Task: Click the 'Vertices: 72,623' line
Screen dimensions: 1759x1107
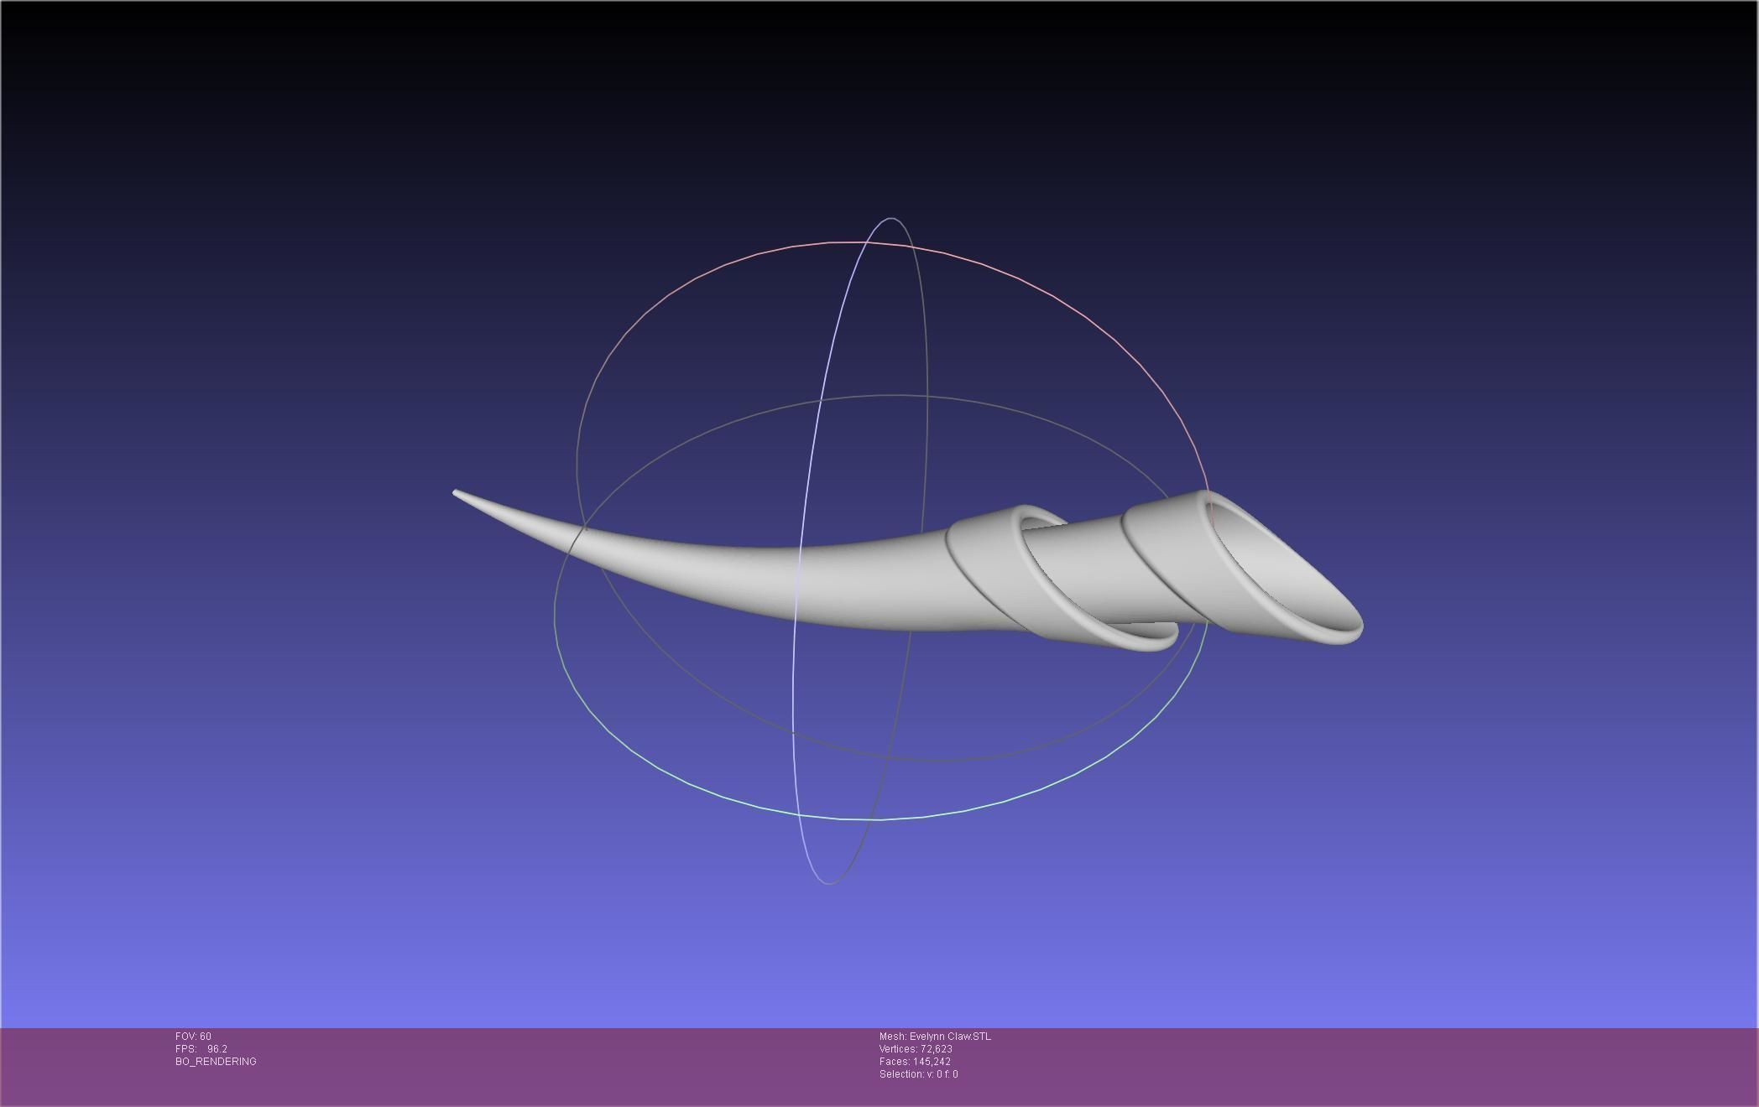Action: pyautogui.click(x=916, y=1049)
